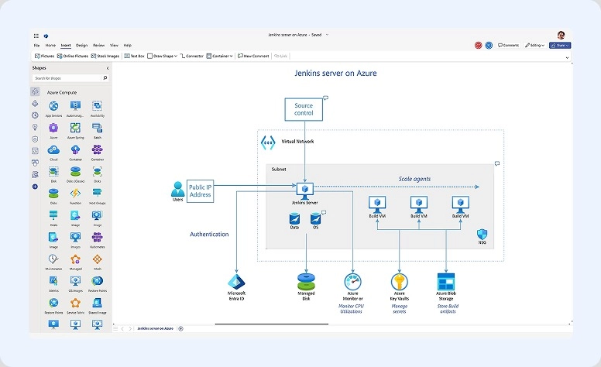Open the File menu

click(37, 45)
